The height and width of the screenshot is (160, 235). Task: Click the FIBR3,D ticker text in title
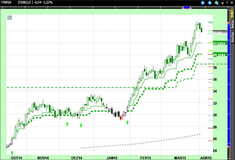(x=28, y=3)
